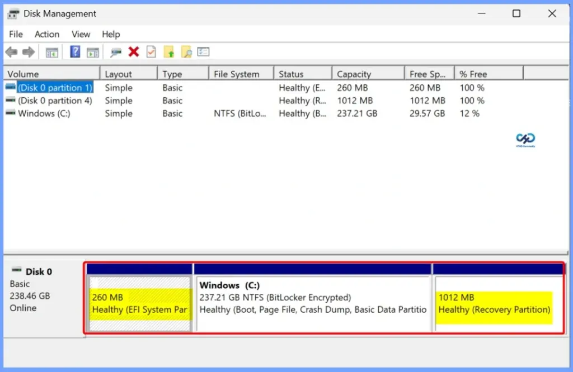Click the Disk 0 Basic label panel

[x=44, y=299]
